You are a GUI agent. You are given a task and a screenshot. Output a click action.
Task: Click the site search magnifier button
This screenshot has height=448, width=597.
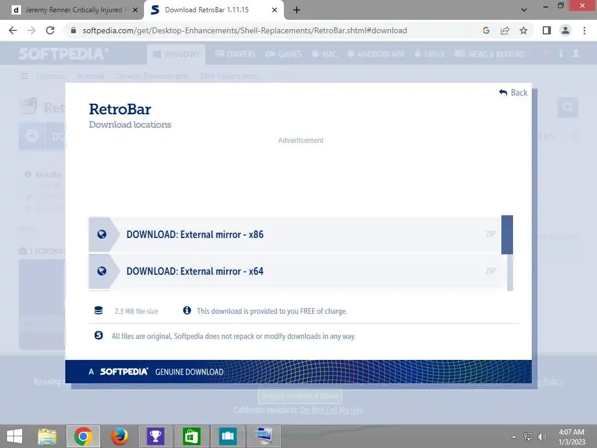tap(568, 107)
